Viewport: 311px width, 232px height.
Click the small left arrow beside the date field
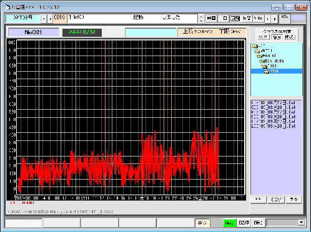click(44, 19)
